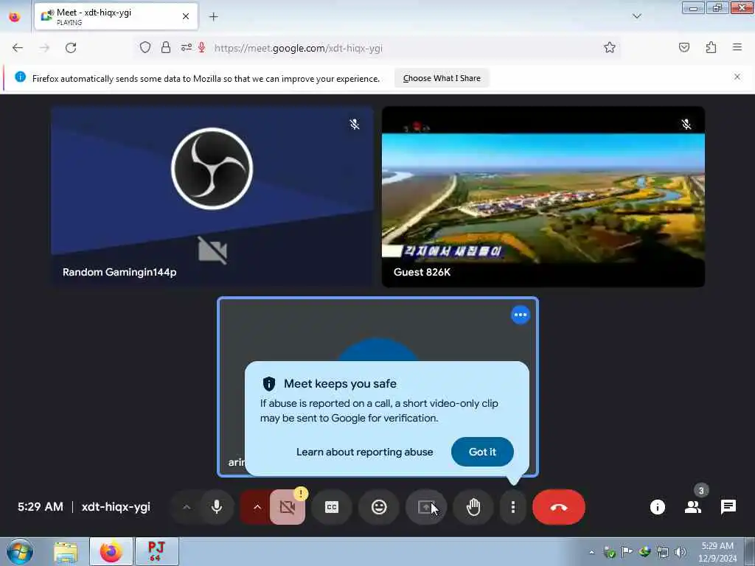Click microphone permission indicator in URL bar
The height and width of the screenshot is (566, 755).
pyautogui.click(x=202, y=47)
